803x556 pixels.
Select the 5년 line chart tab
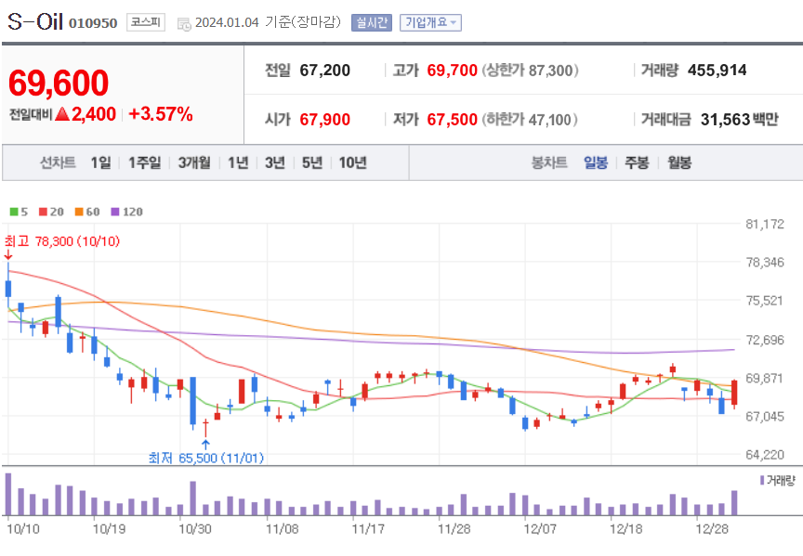click(x=312, y=162)
